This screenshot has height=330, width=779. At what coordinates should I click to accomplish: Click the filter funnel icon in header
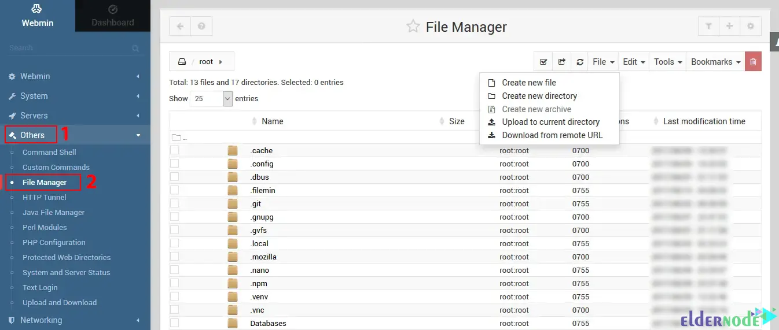click(x=708, y=26)
